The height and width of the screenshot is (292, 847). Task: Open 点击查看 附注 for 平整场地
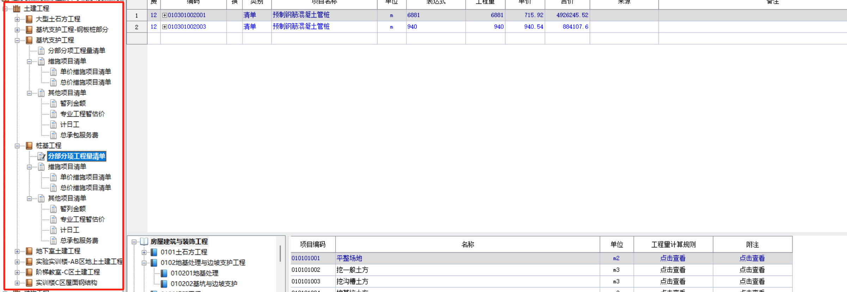tap(752, 258)
